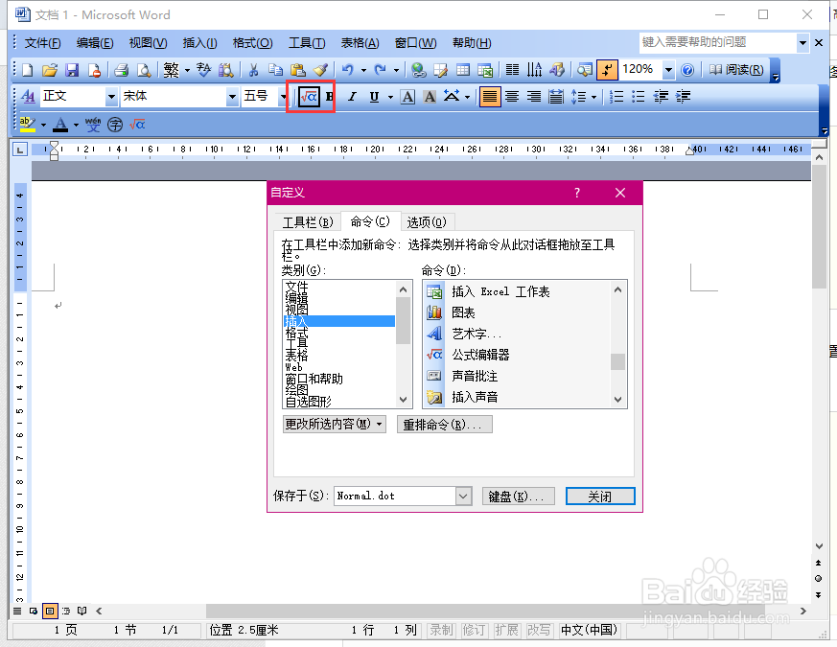Click the 键盘(K) button
Viewport: 837px width, 647px height.
tap(518, 496)
